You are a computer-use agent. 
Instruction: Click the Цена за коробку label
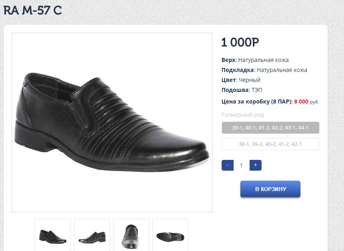pyautogui.click(x=257, y=102)
